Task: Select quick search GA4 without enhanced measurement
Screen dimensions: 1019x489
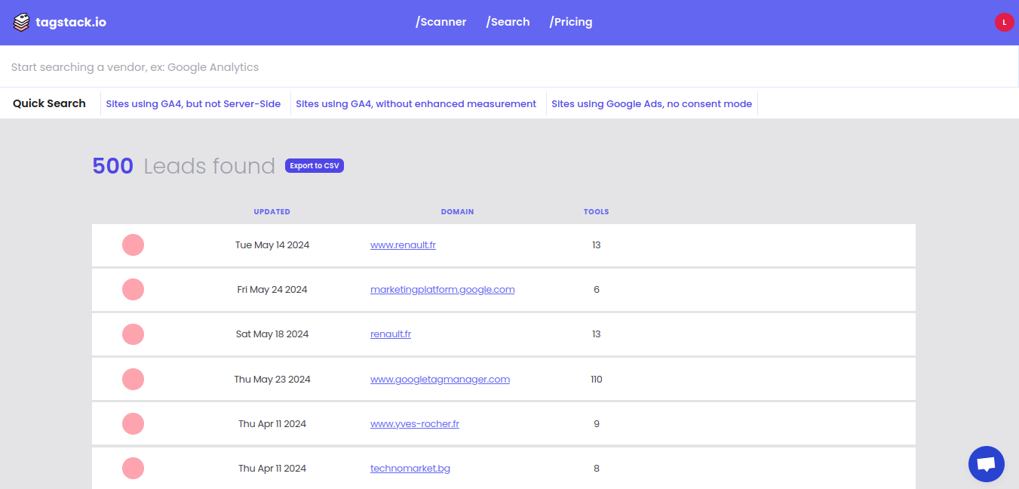Action: (416, 104)
